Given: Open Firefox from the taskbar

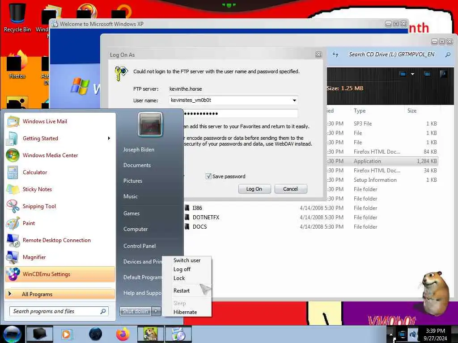Looking at the screenshot, I should (123, 334).
